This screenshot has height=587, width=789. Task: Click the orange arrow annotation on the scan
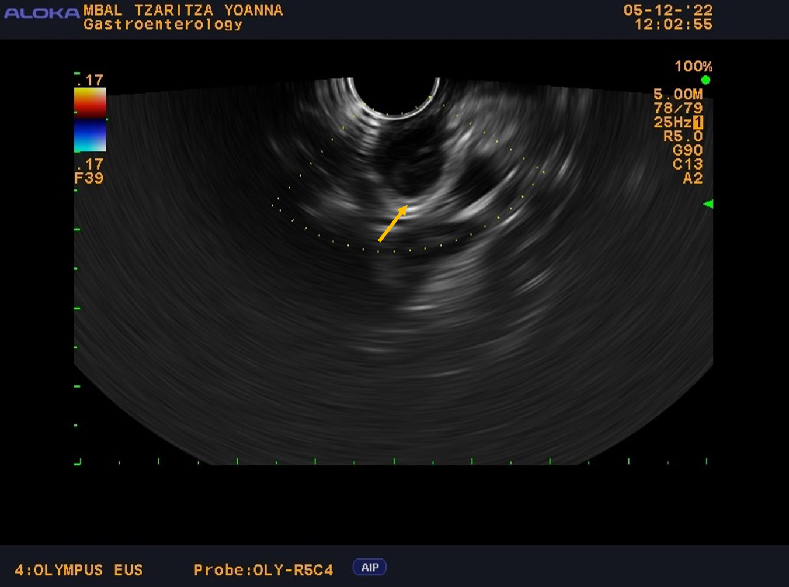click(x=393, y=223)
